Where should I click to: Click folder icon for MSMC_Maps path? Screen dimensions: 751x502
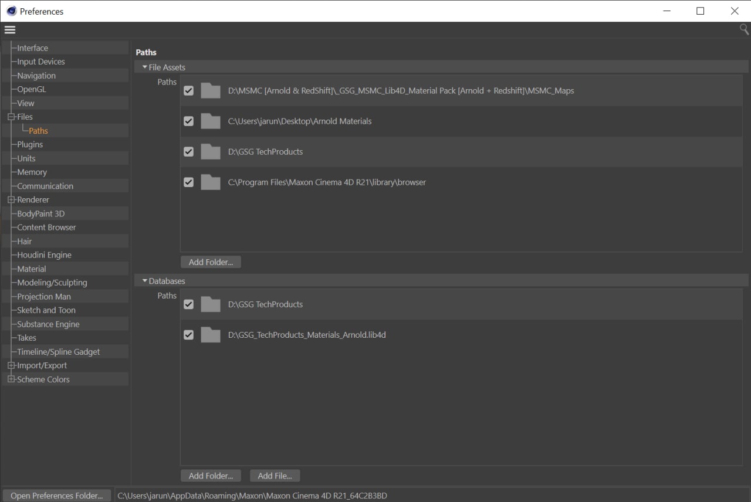click(x=211, y=90)
